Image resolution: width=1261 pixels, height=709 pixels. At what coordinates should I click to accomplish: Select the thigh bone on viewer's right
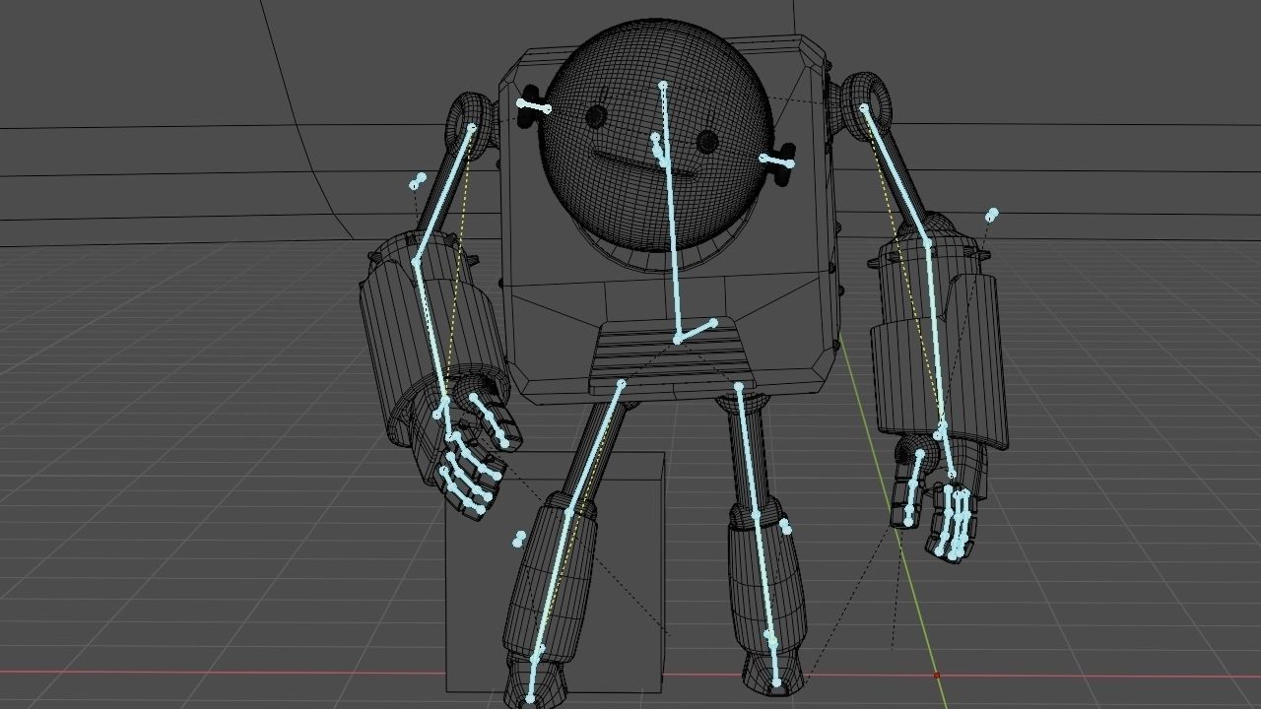pos(748,451)
